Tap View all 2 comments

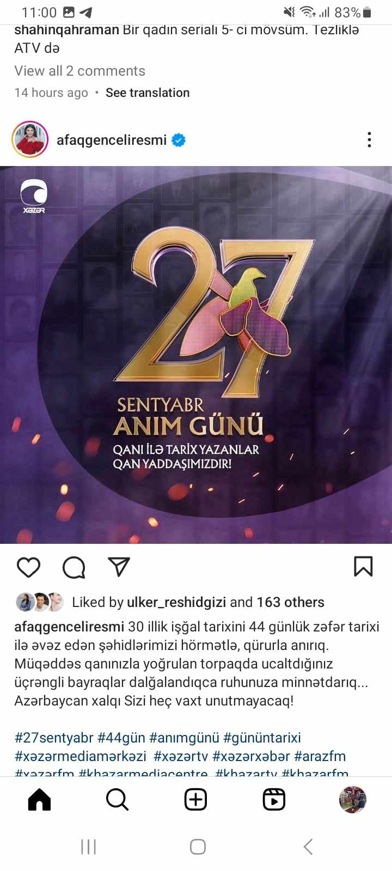(x=79, y=71)
